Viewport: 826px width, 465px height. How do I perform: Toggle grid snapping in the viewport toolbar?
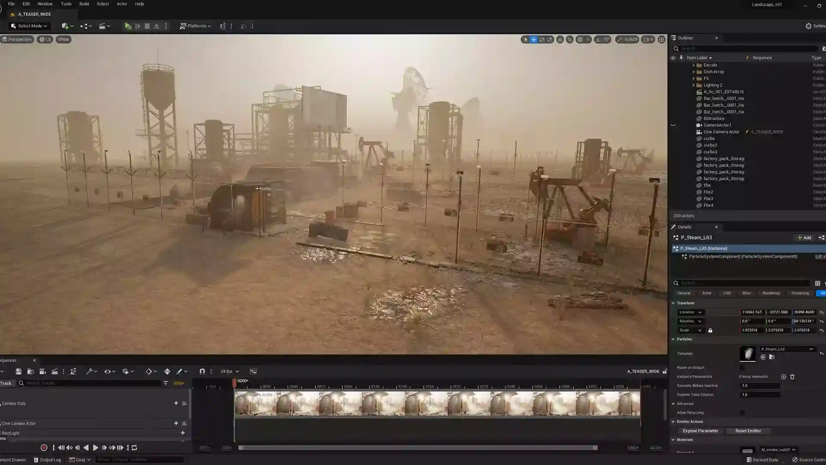[579, 39]
